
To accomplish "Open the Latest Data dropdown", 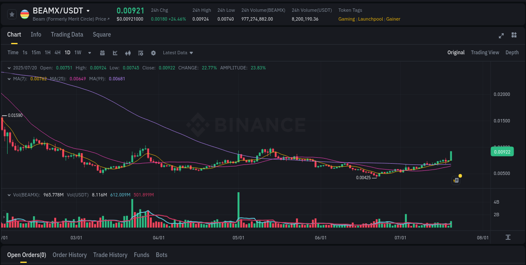I will 178,53.
